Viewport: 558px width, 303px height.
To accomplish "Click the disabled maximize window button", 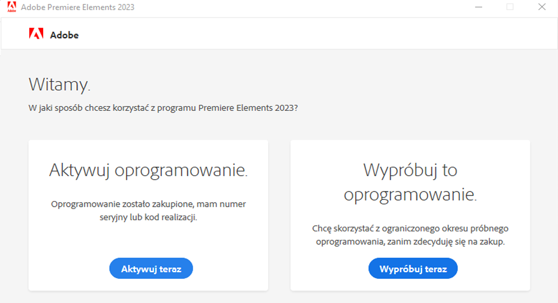I will pyautogui.click(x=510, y=7).
